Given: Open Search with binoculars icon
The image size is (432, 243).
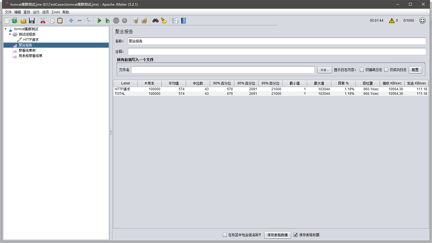Looking at the screenshot, I should pyautogui.click(x=156, y=21).
